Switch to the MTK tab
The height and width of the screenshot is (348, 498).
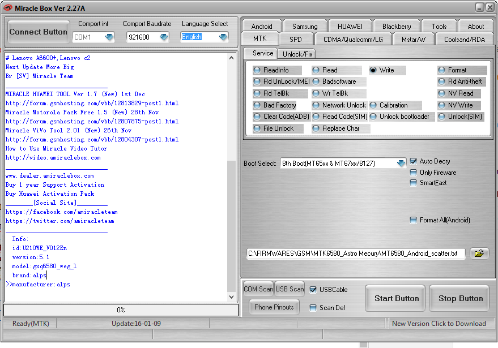click(x=260, y=38)
